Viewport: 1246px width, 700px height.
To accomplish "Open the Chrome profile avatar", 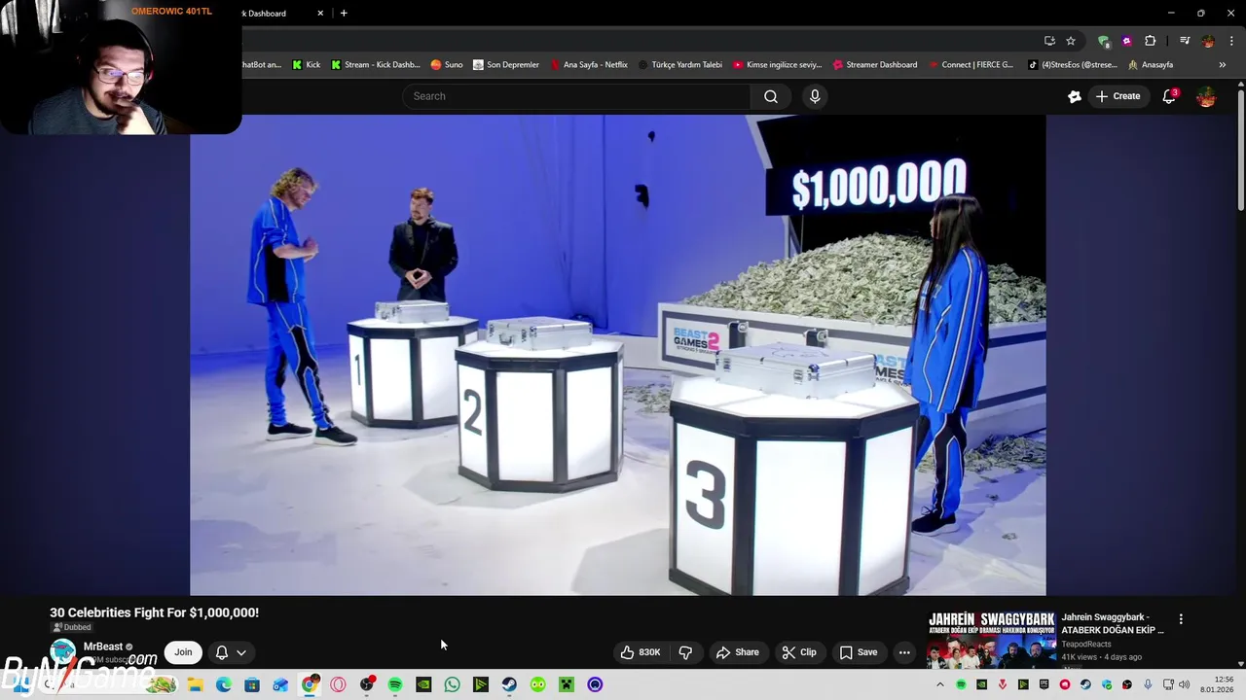I will [1208, 41].
